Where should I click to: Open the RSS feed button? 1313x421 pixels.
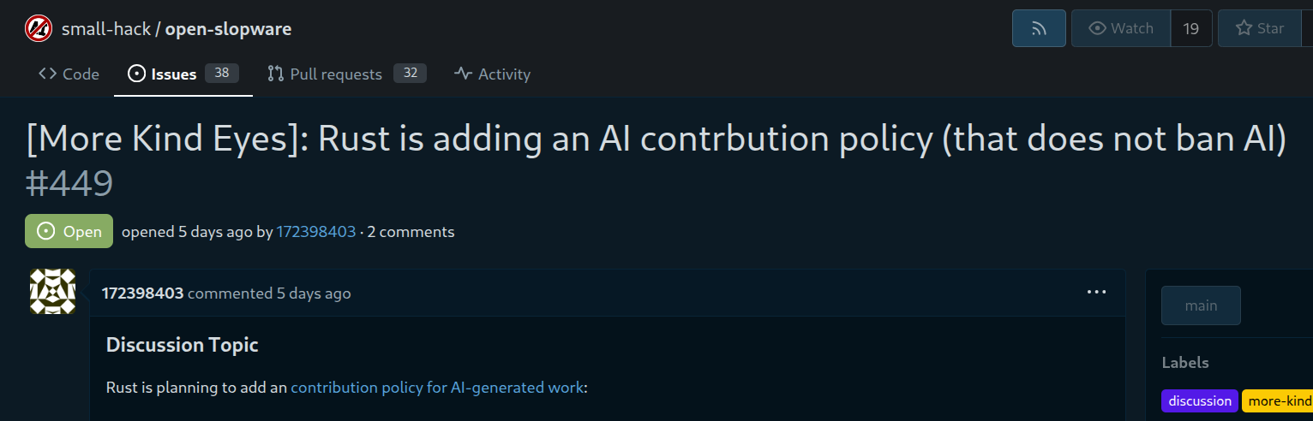tap(1039, 28)
